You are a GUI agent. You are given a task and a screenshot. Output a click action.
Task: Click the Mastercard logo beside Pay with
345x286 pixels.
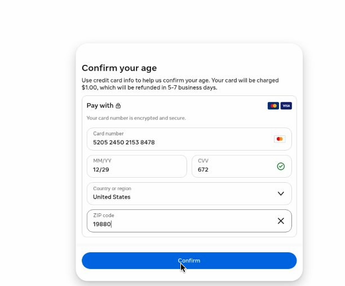(x=273, y=105)
